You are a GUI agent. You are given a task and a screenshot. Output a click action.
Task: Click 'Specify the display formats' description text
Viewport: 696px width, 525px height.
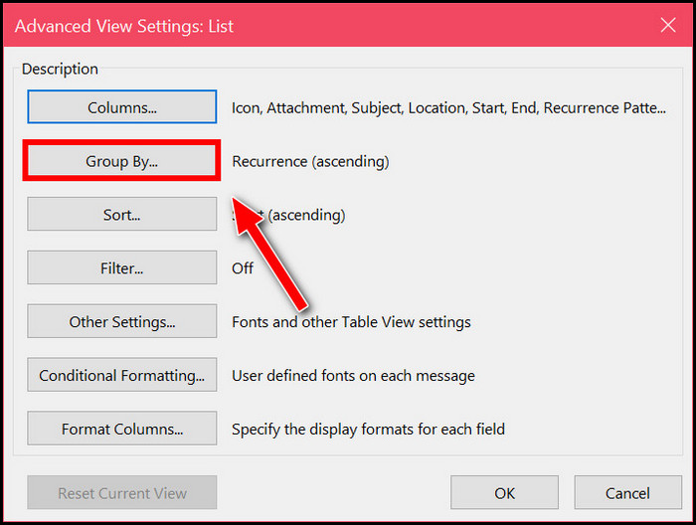tap(368, 430)
